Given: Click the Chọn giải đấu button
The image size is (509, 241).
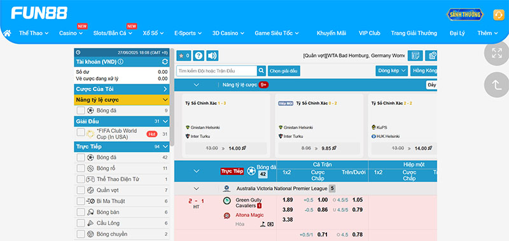Looking at the screenshot, I should point(284,71).
